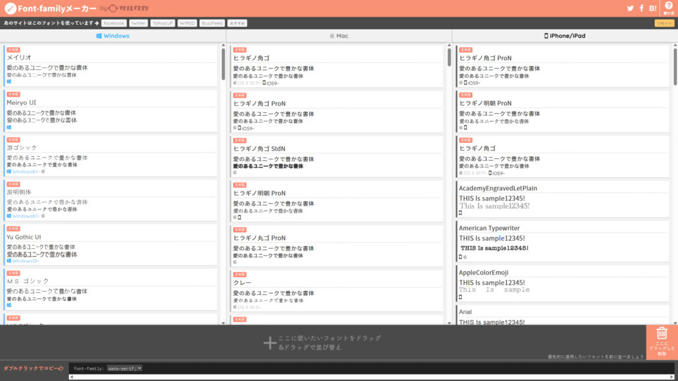
Task: Open the Facebook share icon in header
Action: click(642, 8)
